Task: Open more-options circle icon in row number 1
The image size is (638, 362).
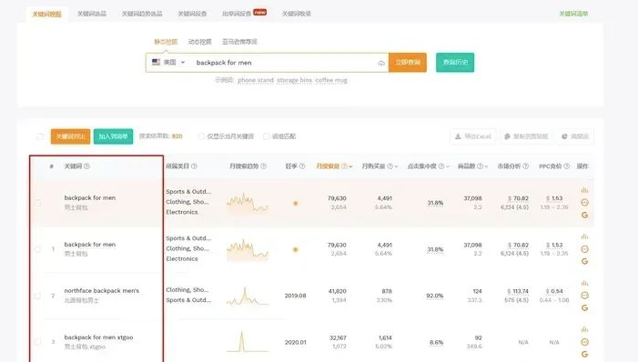Action: 584,249
